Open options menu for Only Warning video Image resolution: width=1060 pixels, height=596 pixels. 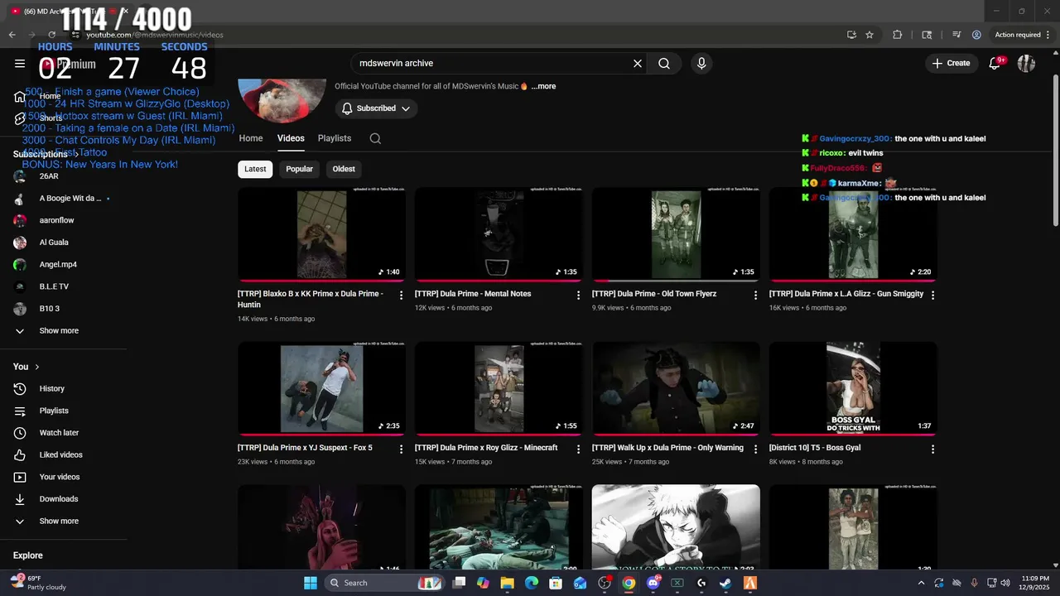756,449
